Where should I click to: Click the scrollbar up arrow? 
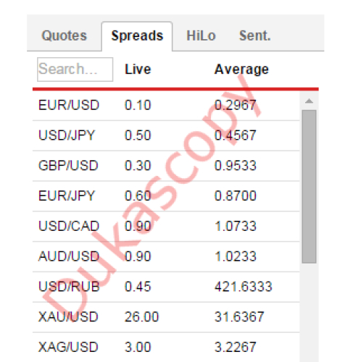pyautogui.click(x=309, y=101)
